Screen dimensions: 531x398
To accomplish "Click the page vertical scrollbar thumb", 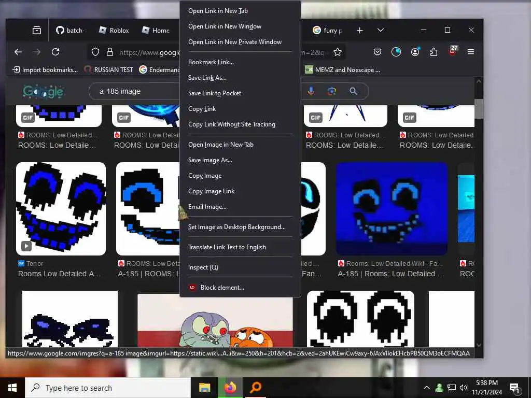I will pos(479,108).
